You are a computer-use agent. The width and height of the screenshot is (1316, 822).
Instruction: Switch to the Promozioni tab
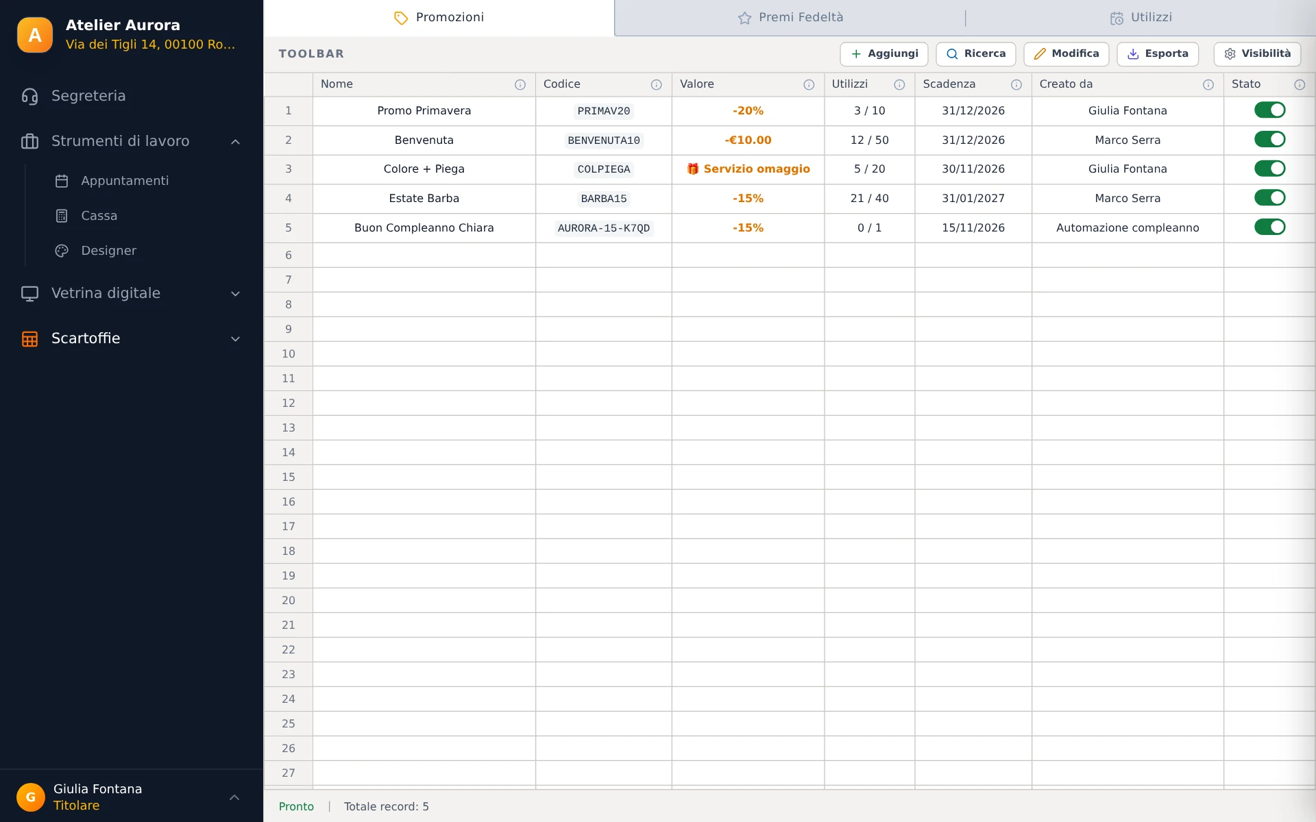(x=439, y=18)
